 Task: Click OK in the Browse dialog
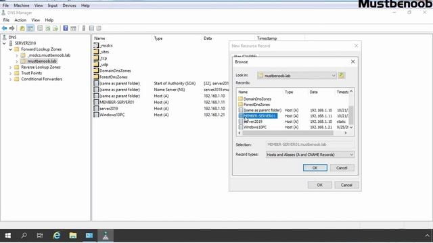point(315,168)
